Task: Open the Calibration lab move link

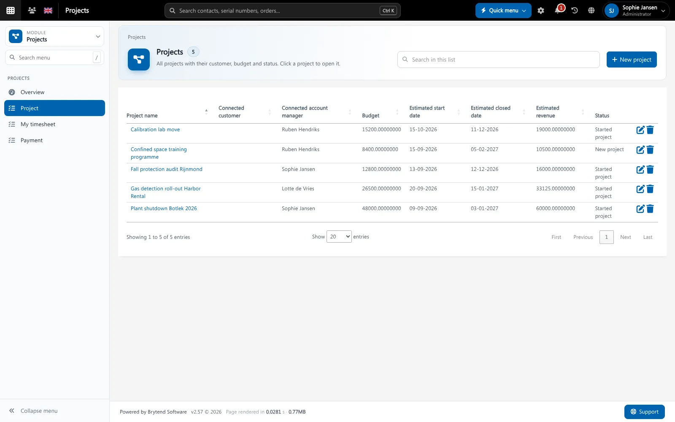Action: [x=155, y=130]
